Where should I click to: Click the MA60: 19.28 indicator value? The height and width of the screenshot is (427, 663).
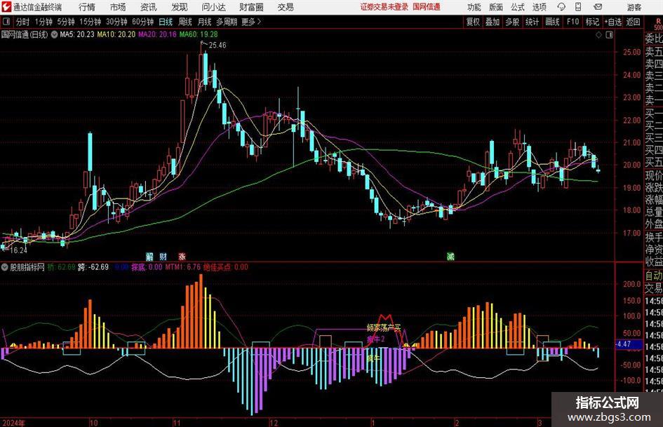(199, 34)
